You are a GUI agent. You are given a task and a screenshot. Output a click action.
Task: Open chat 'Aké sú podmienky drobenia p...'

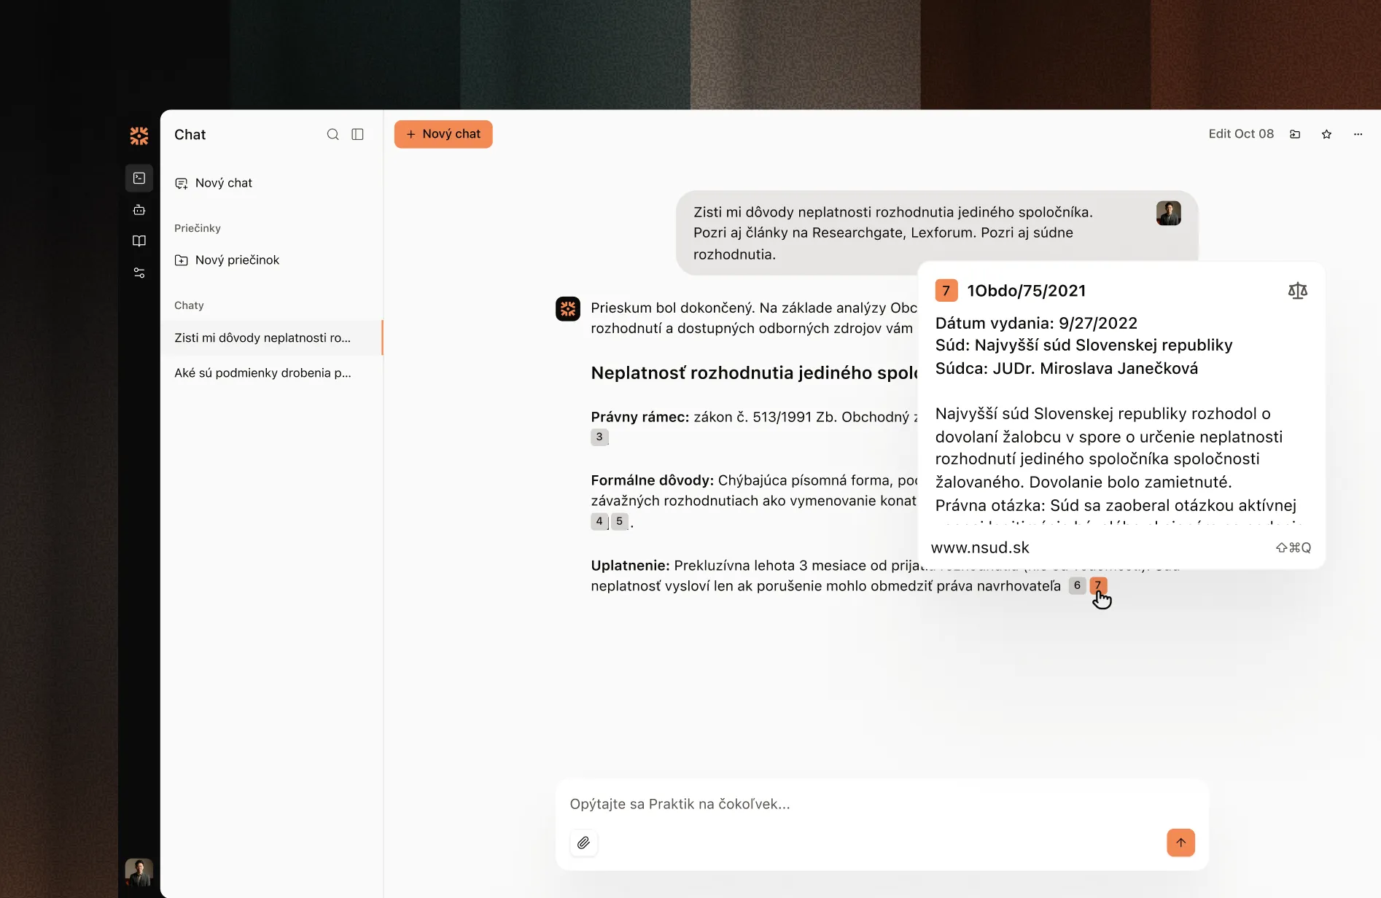point(262,373)
